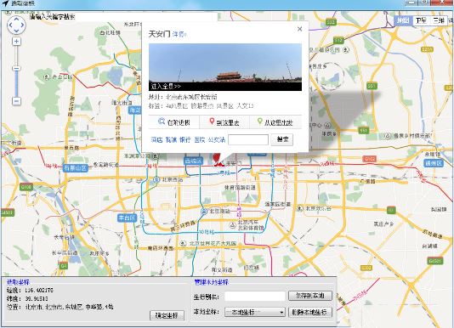The height and width of the screenshot is (328, 454).
Task: Switch to the 卫星 satellite view tab
Action: coord(421,20)
